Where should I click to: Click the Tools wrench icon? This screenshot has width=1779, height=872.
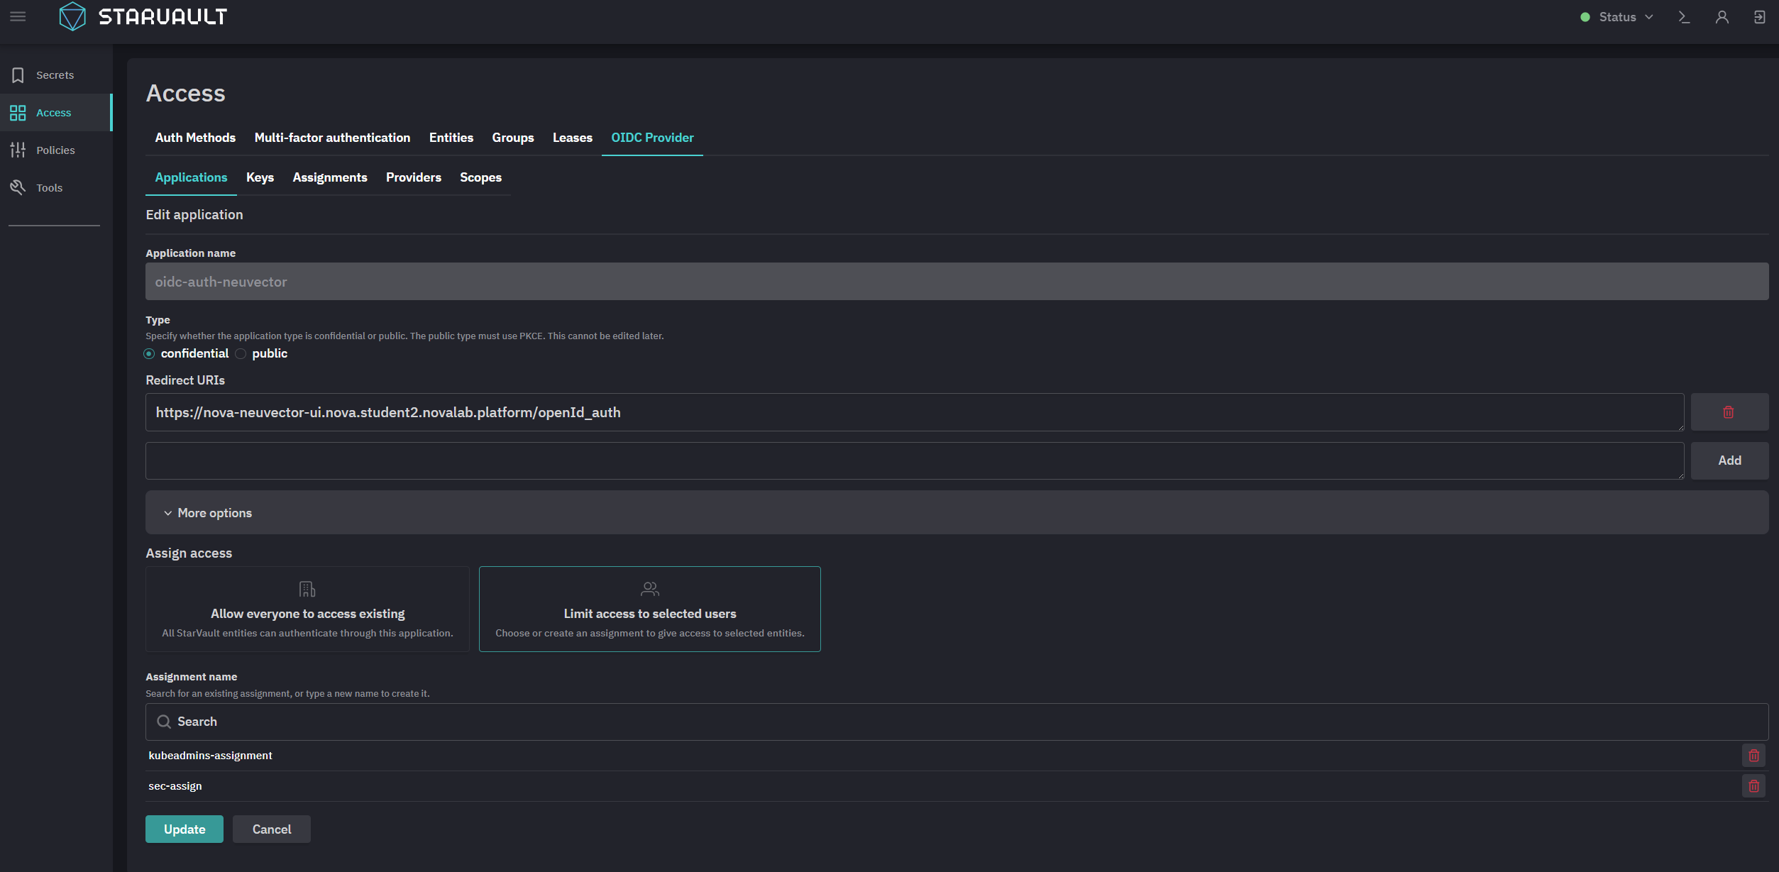18,187
